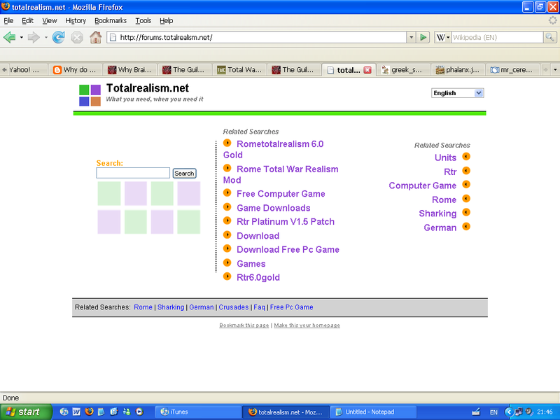Click the Stop loading icon
This screenshot has width=560, height=420.
(77, 37)
